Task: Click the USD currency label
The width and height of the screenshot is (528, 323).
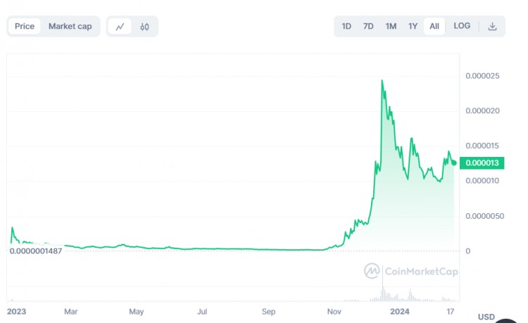Action: [486, 317]
